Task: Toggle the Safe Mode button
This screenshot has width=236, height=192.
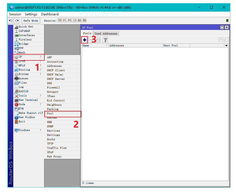Action: (x=31, y=20)
